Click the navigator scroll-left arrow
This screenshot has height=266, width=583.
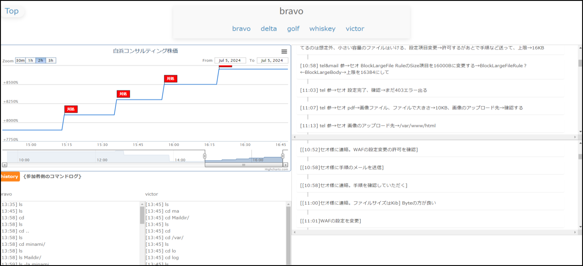coord(4,165)
